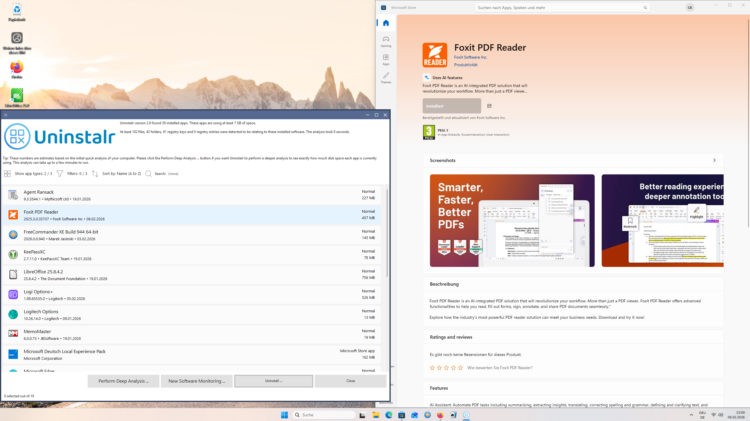Viewport: 750px width, 421px height.
Task: Go to Microsoft Store Home icon
Action: (x=386, y=23)
